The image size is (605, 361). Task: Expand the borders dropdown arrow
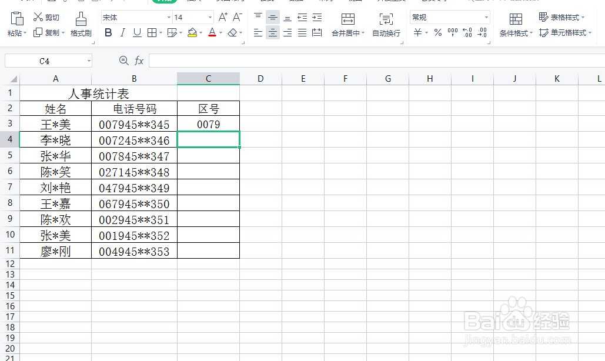[161, 33]
